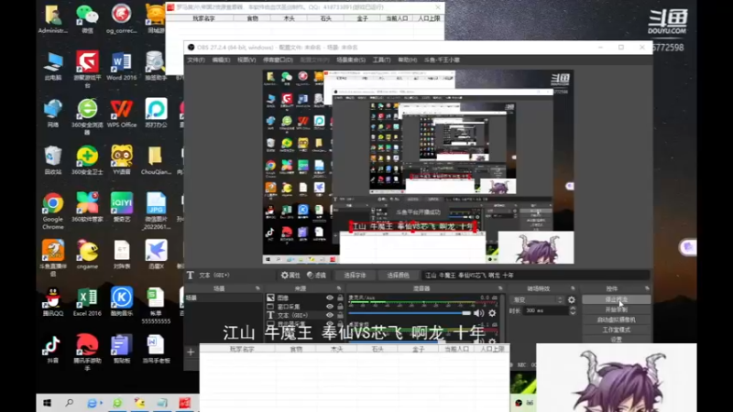Open the Administrator folder icon
733x412 pixels.
(53, 19)
